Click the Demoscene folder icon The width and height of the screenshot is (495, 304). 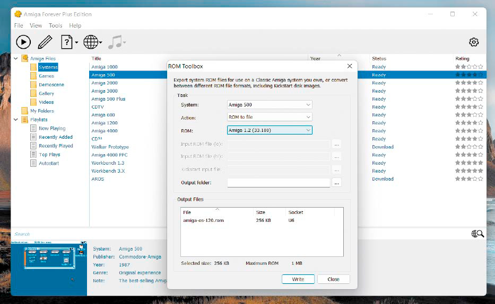[33, 85]
